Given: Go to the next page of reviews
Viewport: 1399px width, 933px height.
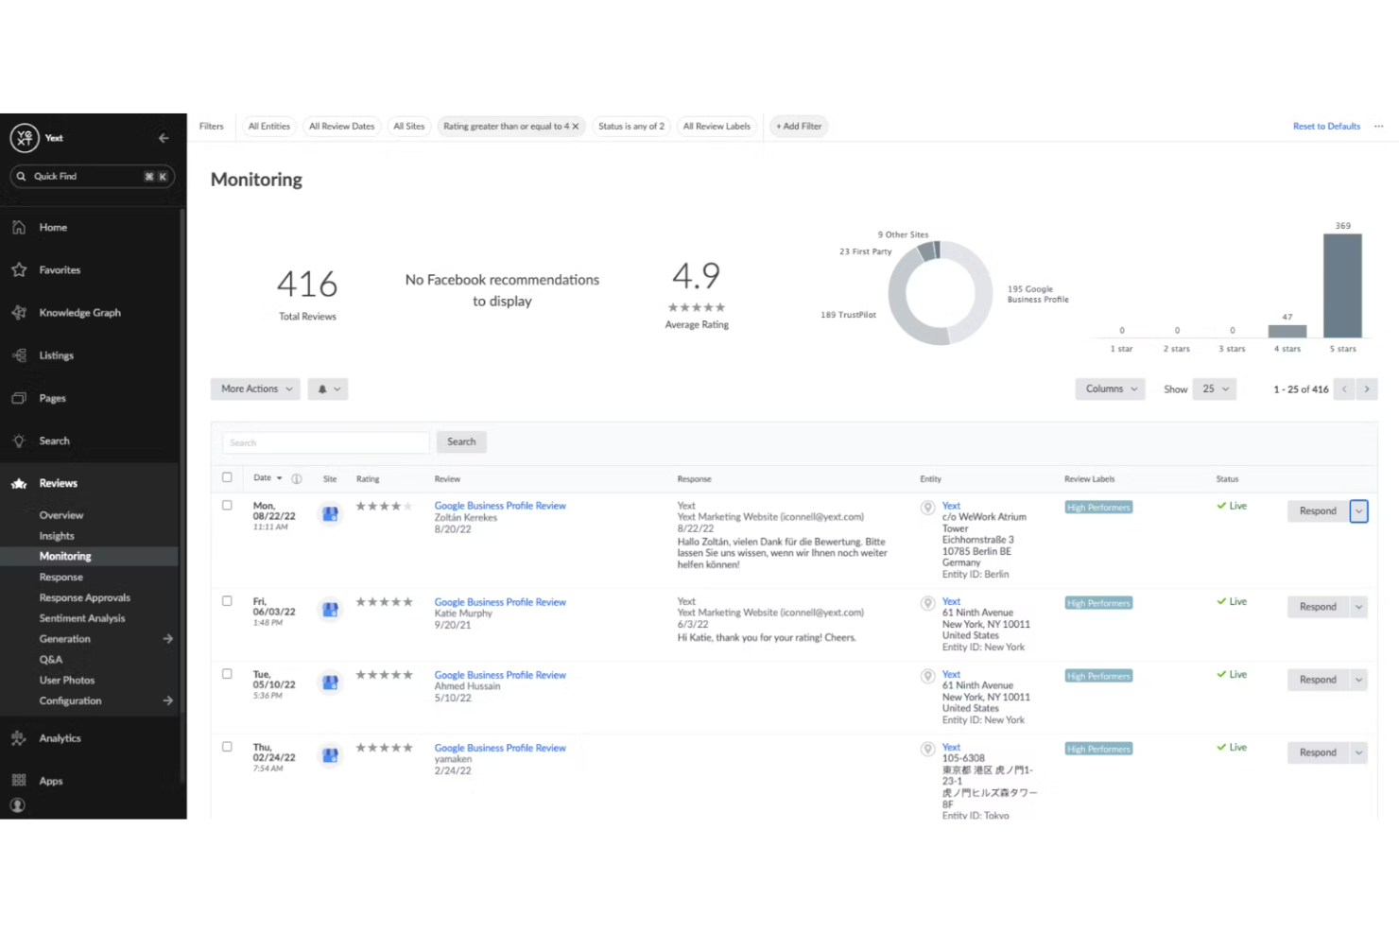Looking at the screenshot, I should pos(1367,389).
